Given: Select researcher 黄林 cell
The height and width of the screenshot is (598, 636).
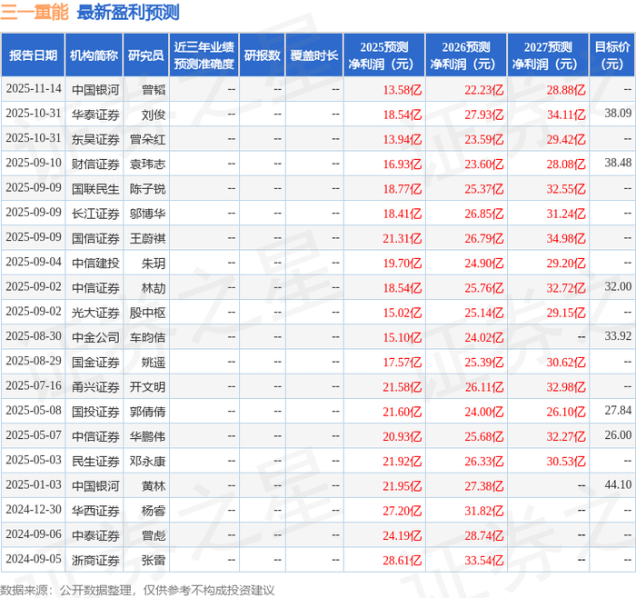Looking at the screenshot, I should pos(154,485).
